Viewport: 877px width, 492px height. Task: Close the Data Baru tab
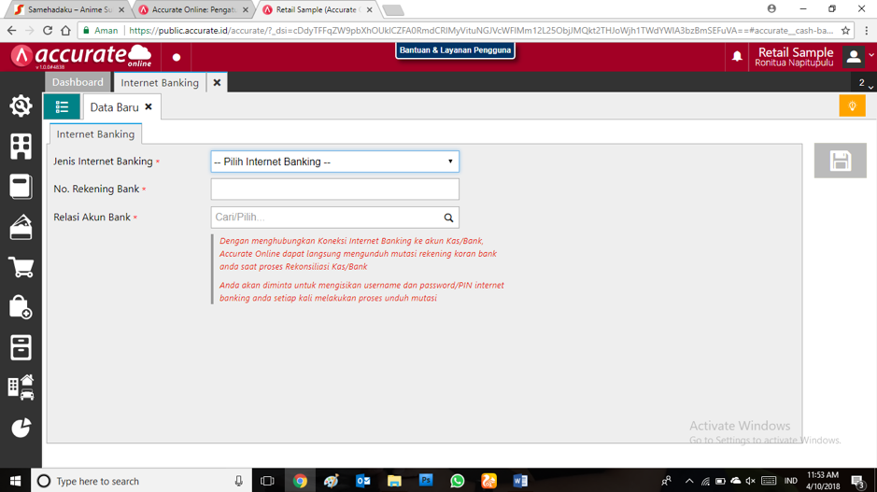coord(149,106)
